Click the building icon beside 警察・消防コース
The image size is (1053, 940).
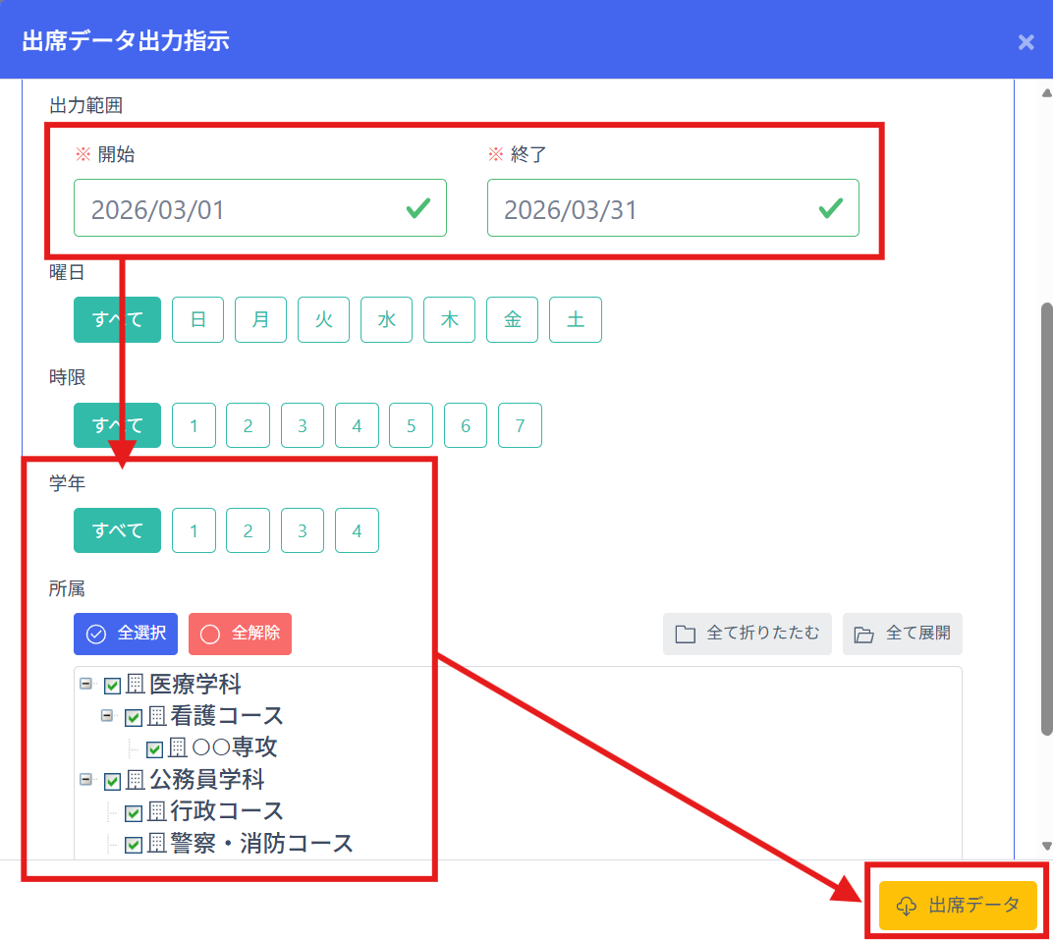[x=156, y=844]
